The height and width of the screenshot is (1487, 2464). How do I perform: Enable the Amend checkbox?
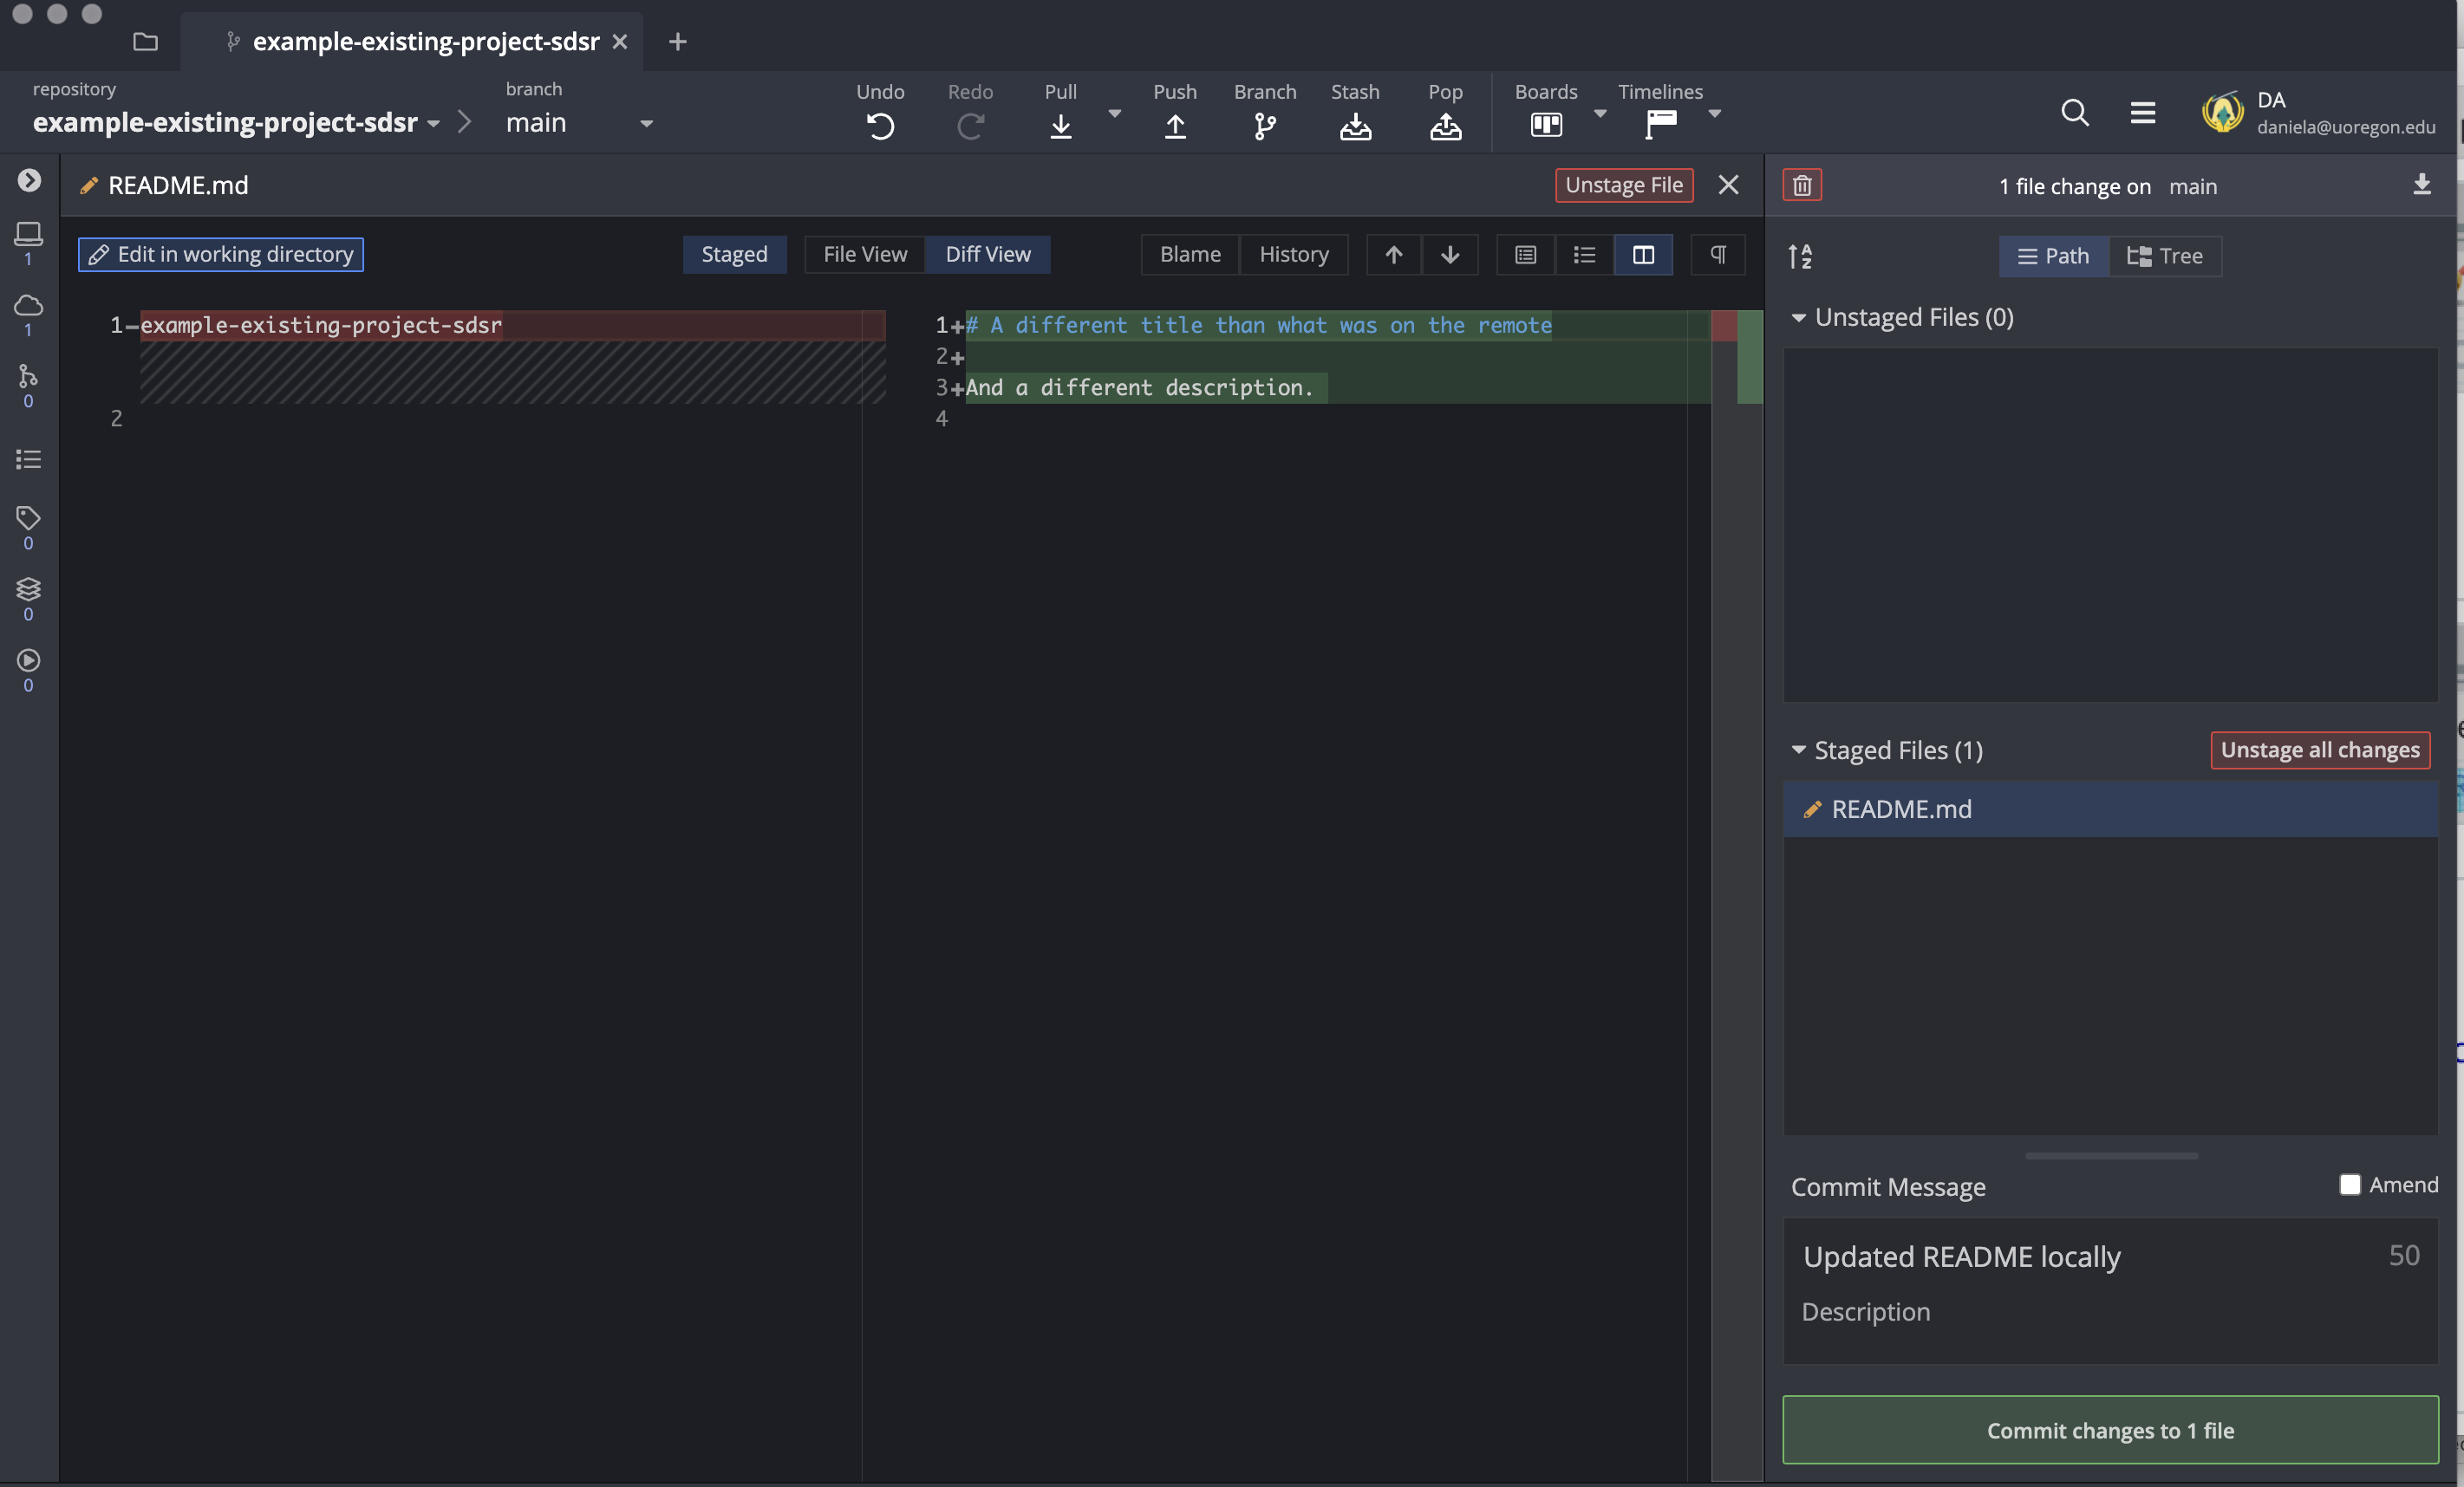click(2350, 1185)
